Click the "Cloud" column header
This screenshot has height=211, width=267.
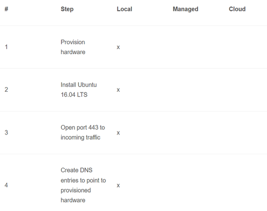pyautogui.click(x=237, y=9)
